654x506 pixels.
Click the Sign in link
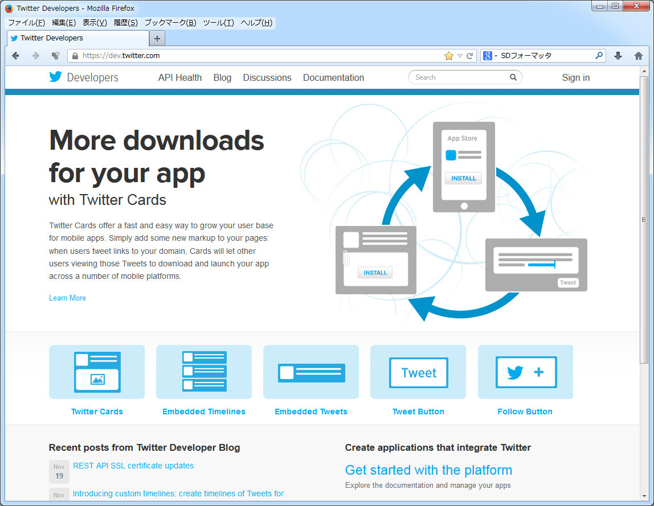575,77
